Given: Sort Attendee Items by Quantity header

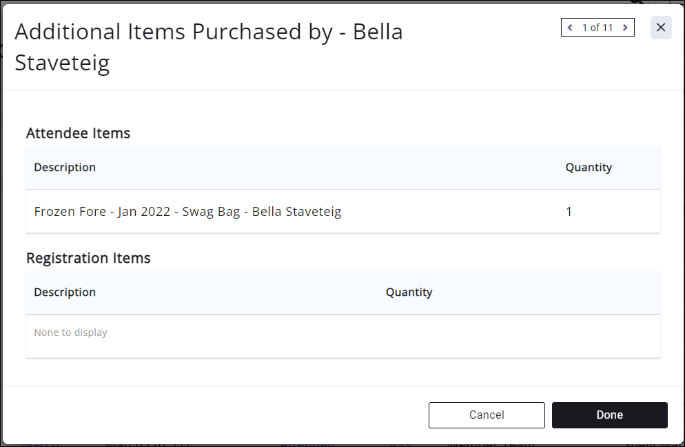Looking at the screenshot, I should (x=589, y=168).
